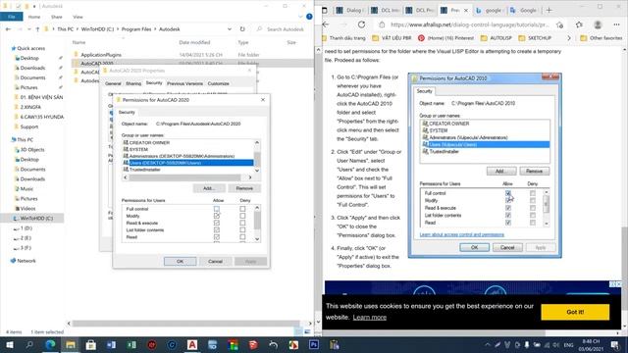Open Explorer help question mark icon

[x=309, y=17]
